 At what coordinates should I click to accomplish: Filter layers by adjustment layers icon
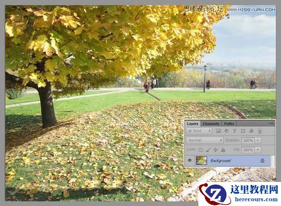[226, 131]
